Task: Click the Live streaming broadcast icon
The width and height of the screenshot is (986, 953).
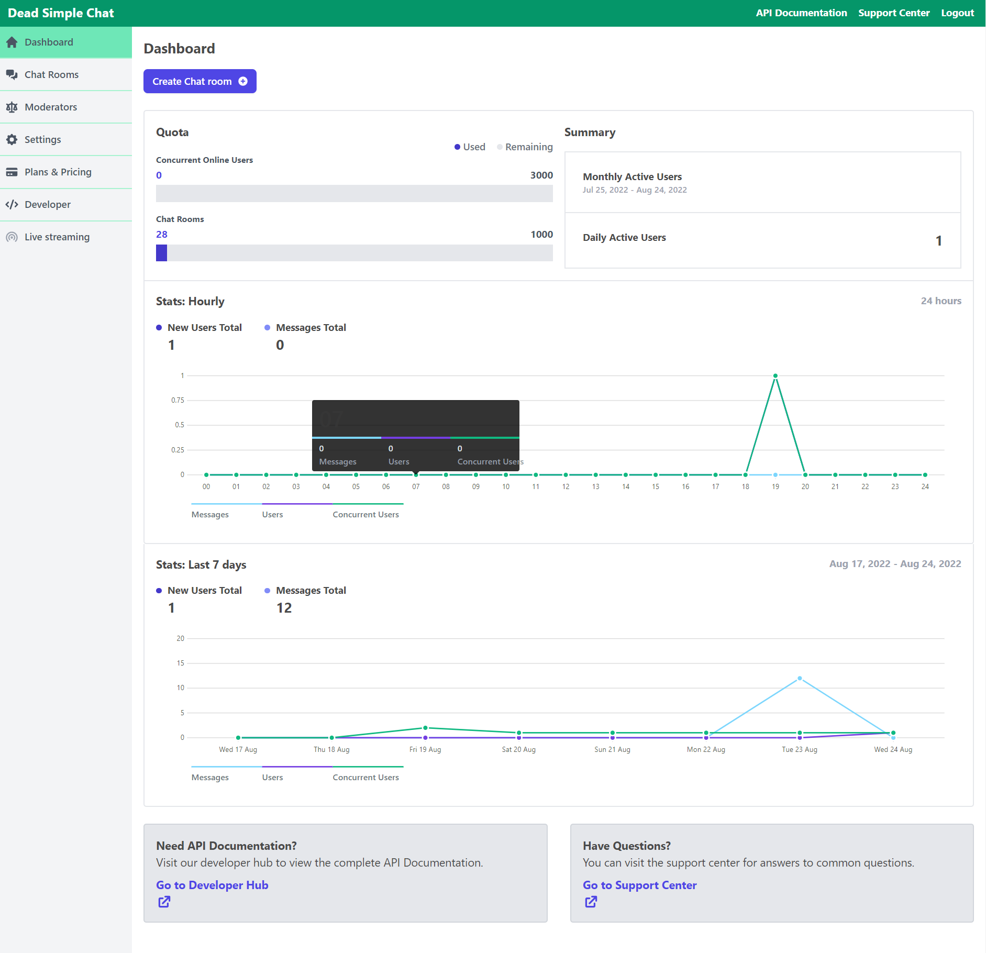Action: click(12, 237)
